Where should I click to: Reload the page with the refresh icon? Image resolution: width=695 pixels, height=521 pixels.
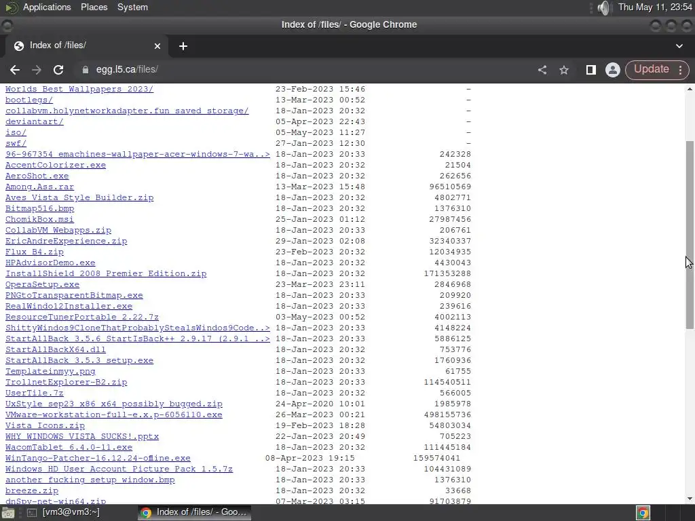coord(58,70)
